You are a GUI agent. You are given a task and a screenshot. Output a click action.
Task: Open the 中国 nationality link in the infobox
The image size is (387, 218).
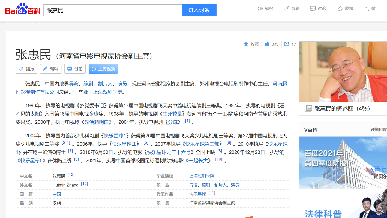[x=56, y=194]
